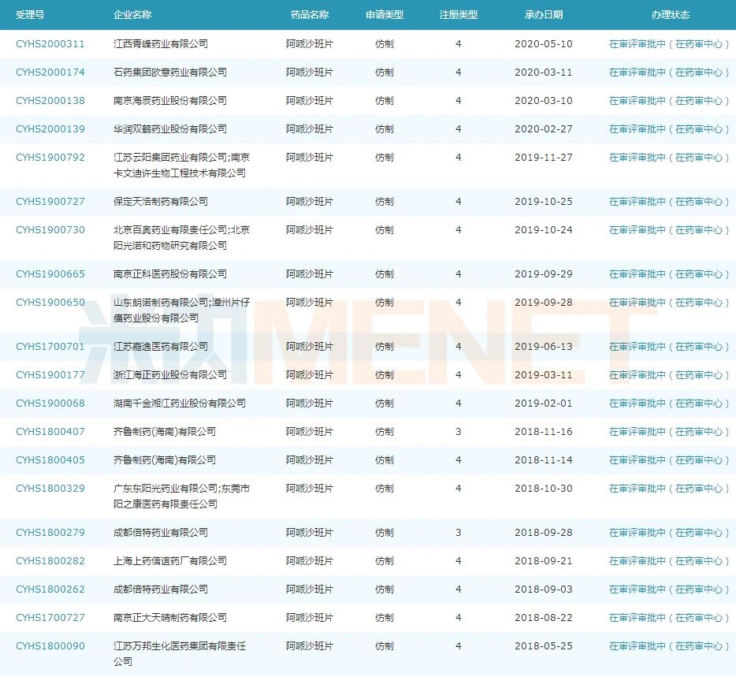The height and width of the screenshot is (677, 736).
Task: Open review status for CYHS1900665 row
Action: (669, 274)
